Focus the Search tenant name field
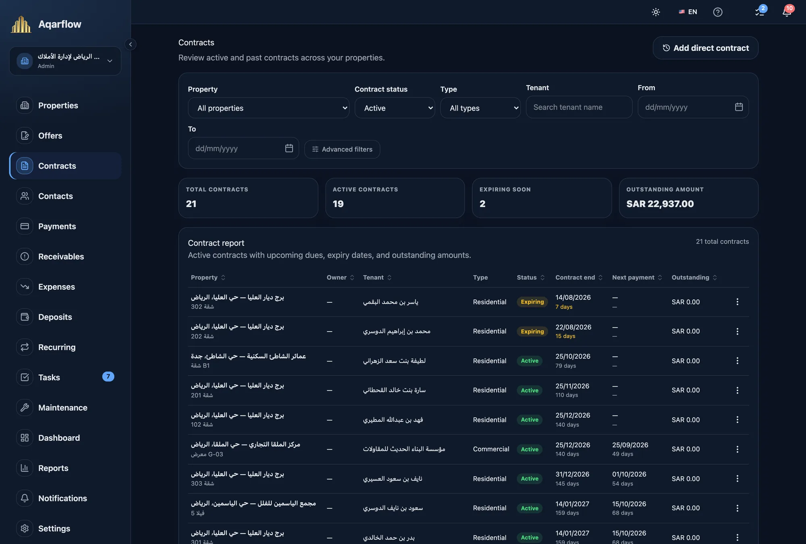 pyautogui.click(x=579, y=107)
